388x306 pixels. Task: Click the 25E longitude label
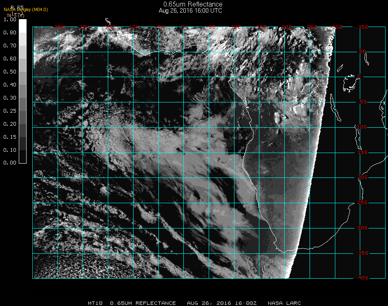(x=312, y=27)
